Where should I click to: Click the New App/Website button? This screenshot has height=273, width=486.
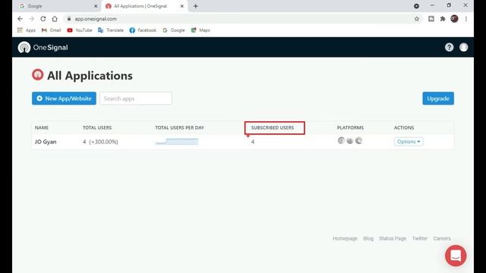pos(64,99)
